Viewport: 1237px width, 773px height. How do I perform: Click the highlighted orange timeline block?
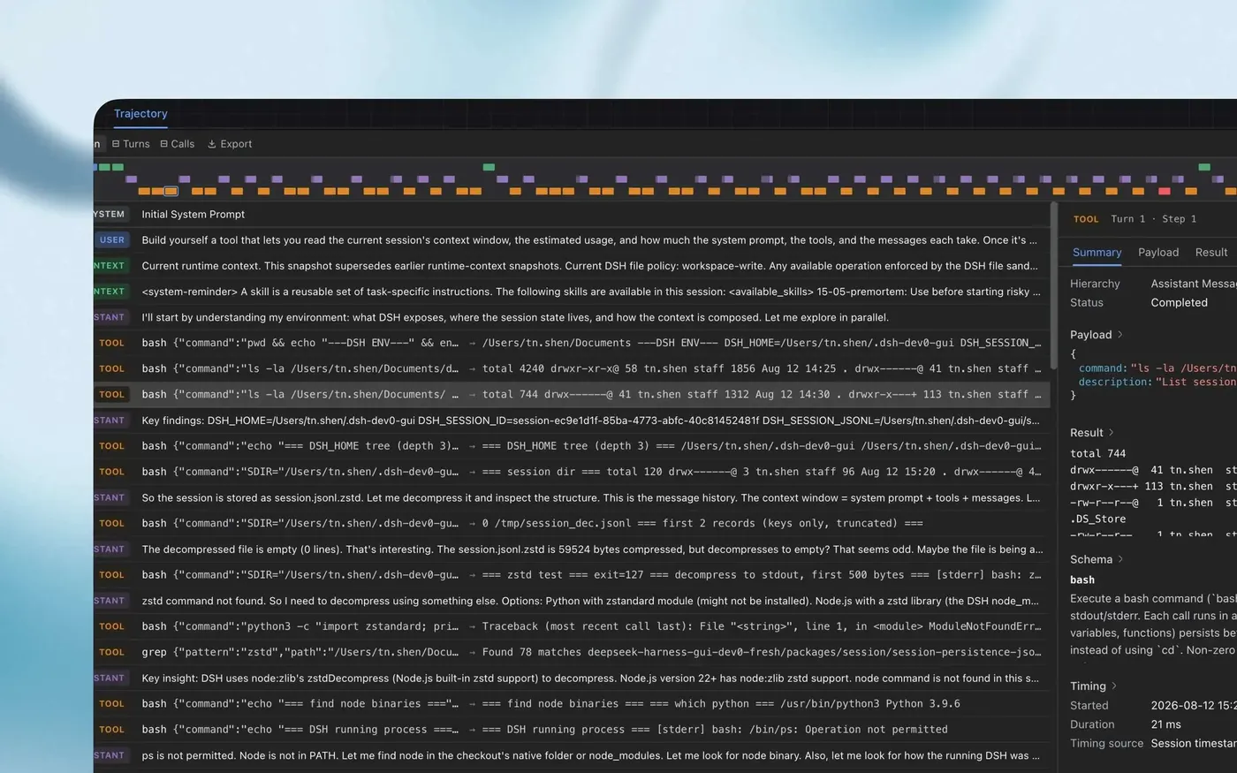click(171, 191)
